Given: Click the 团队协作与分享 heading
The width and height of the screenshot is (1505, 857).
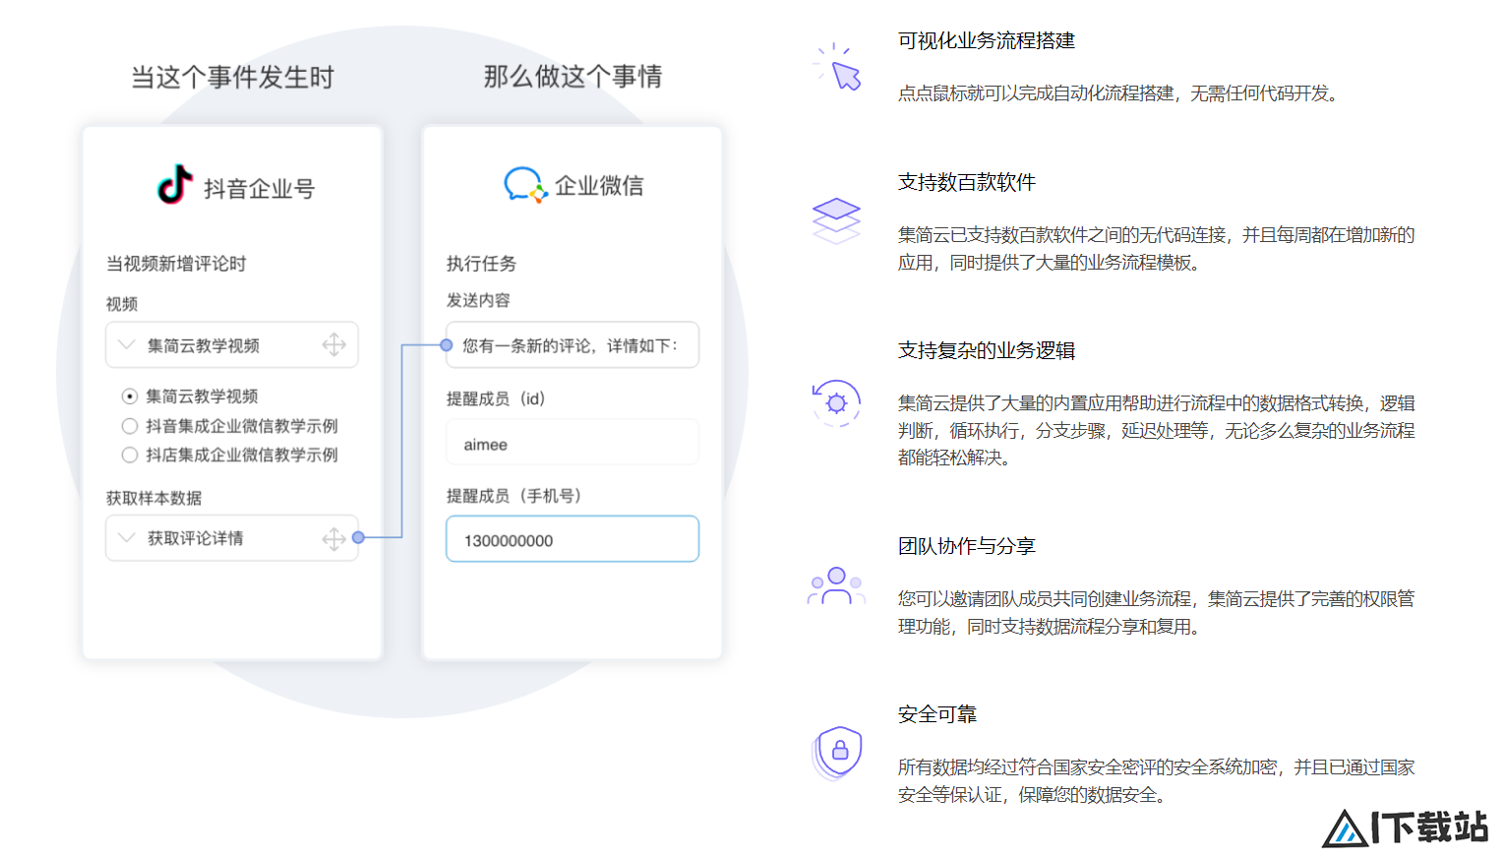Looking at the screenshot, I should click(967, 546).
